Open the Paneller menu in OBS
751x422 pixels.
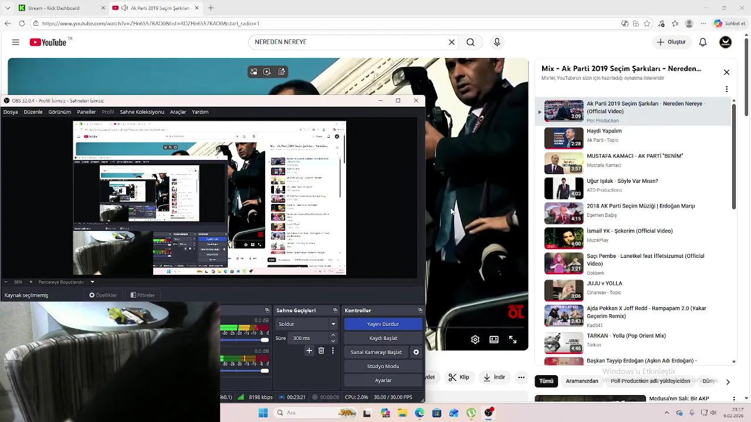(86, 112)
